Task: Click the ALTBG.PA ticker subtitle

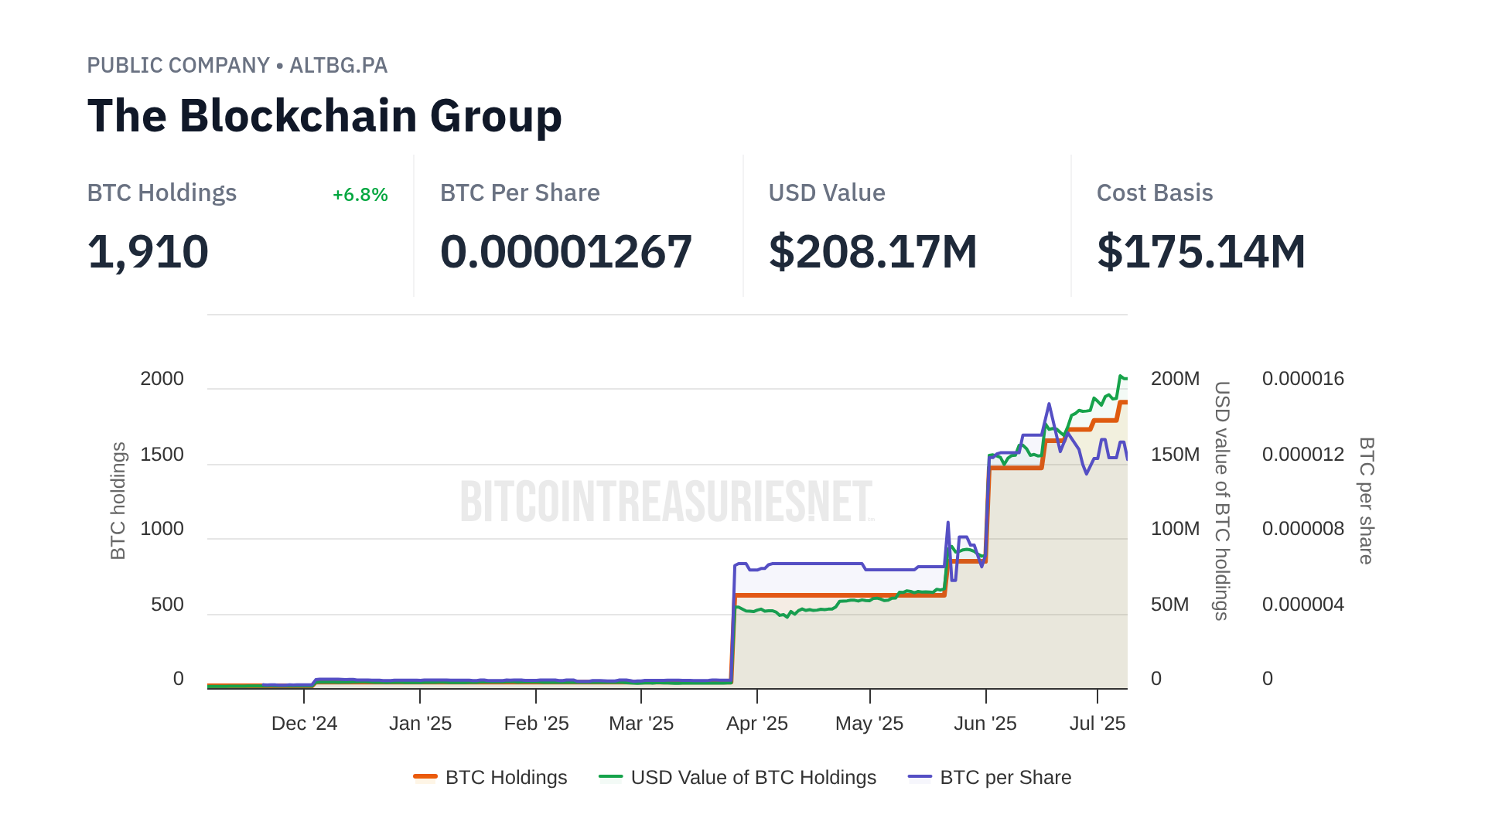Action: click(338, 66)
